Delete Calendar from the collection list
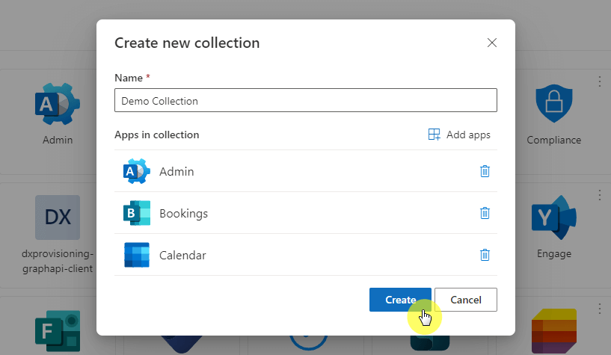 click(x=485, y=255)
